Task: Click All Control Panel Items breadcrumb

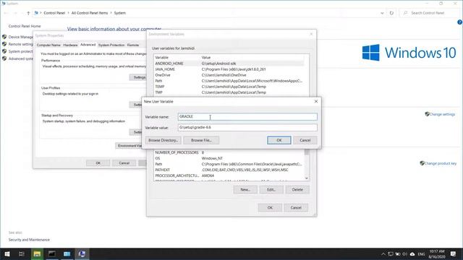Action: pyautogui.click(x=90, y=13)
